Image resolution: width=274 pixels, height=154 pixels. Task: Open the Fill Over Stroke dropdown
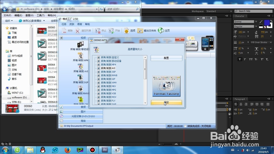tap(261, 42)
